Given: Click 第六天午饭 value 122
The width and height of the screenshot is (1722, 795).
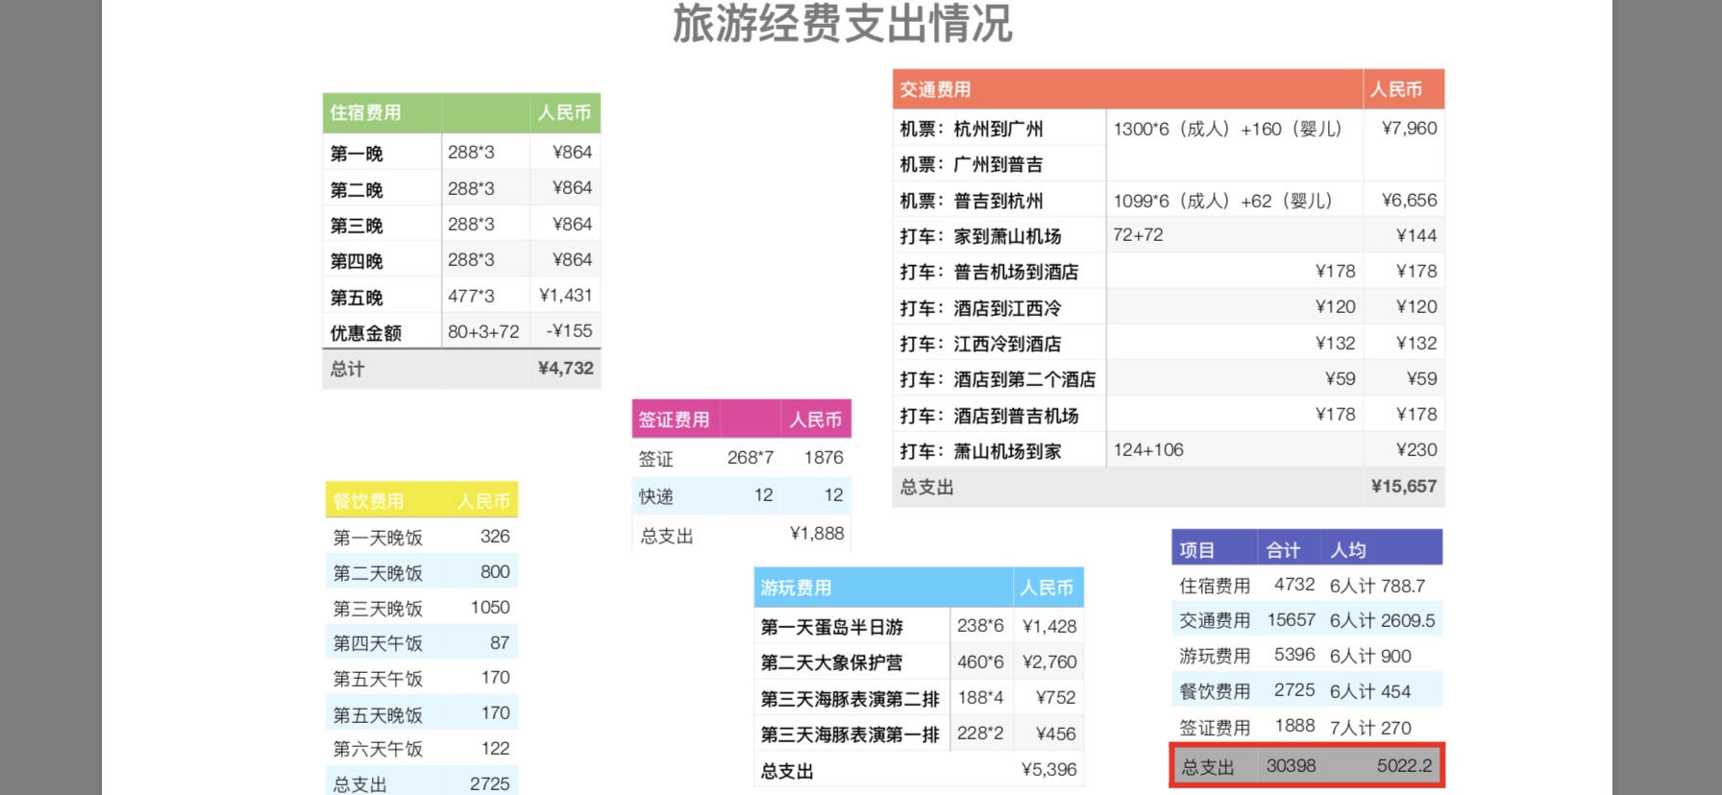Looking at the screenshot, I should coord(496,749).
